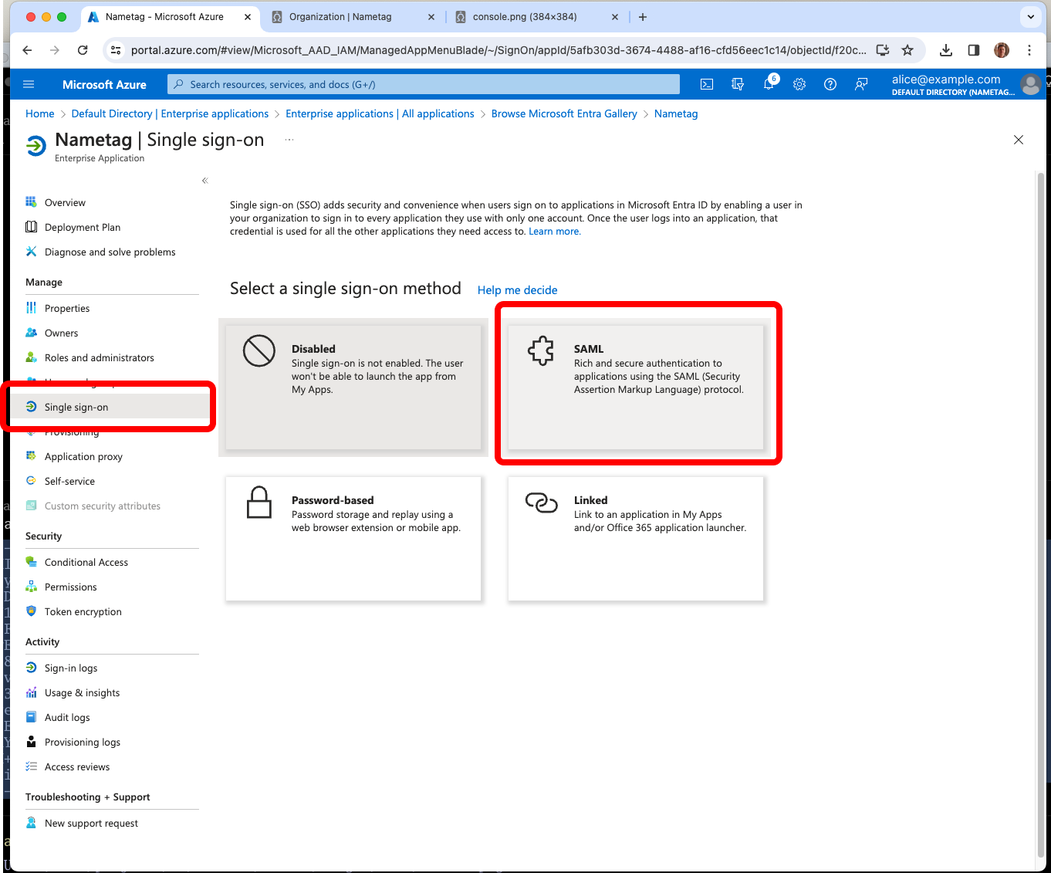This screenshot has width=1051, height=873.
Task: Click the Nametag breadcrumb link
Action: [x=676, y=113]
